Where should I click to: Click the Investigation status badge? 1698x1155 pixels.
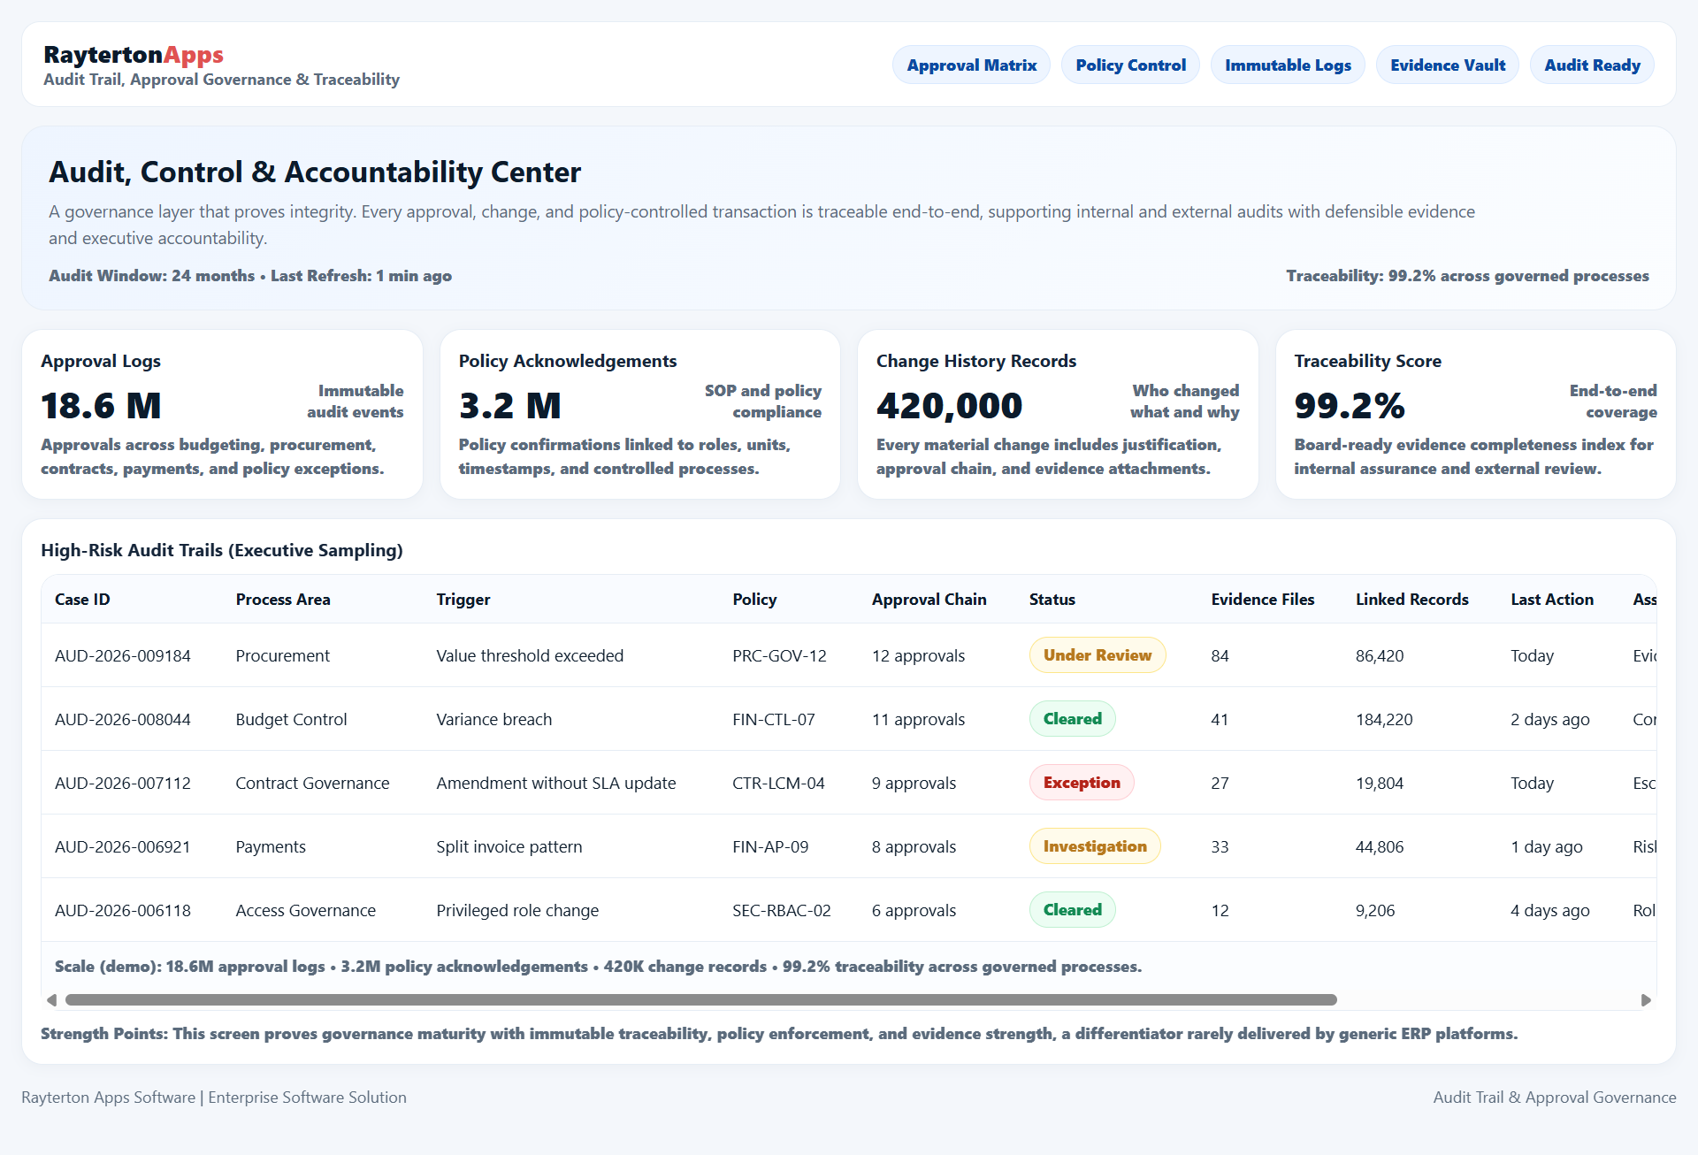pos(1094,845)
